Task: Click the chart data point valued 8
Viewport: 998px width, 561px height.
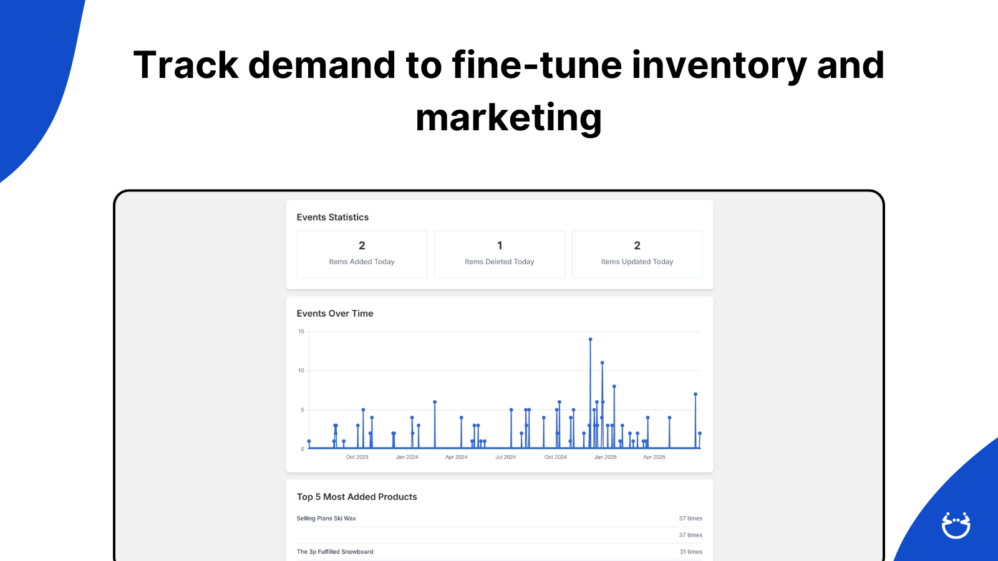Action: 614,386
